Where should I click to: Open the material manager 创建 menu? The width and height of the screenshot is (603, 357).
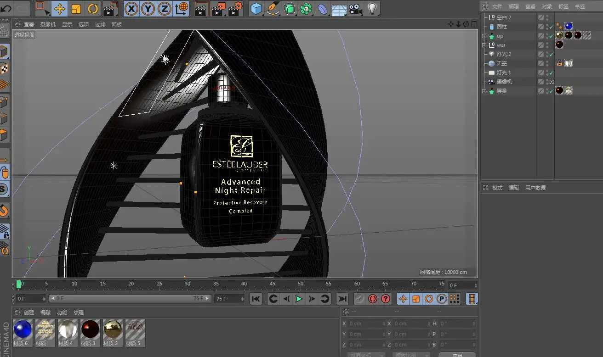[29, 312]
